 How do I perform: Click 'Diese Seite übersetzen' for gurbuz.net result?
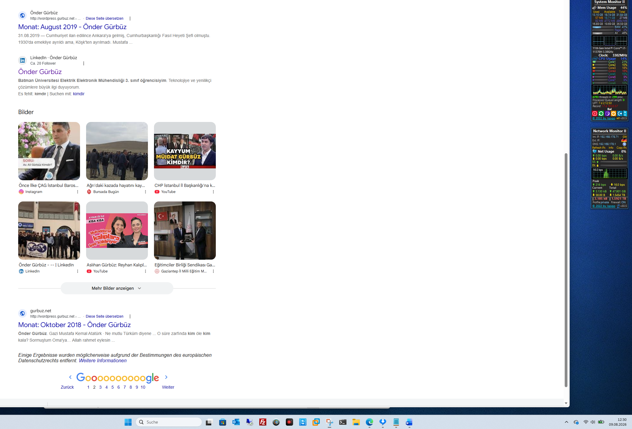point(105,316)
